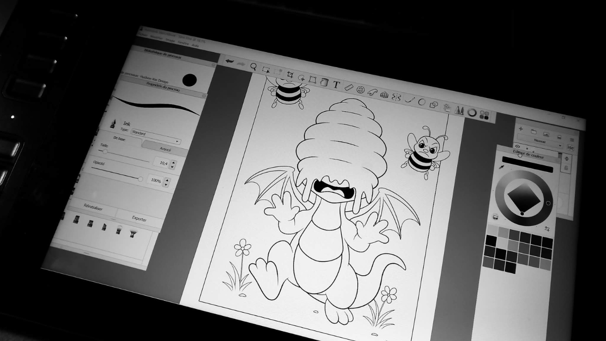Toggle visibility of the current layer
606x341 pixels.
coord(517,146)
